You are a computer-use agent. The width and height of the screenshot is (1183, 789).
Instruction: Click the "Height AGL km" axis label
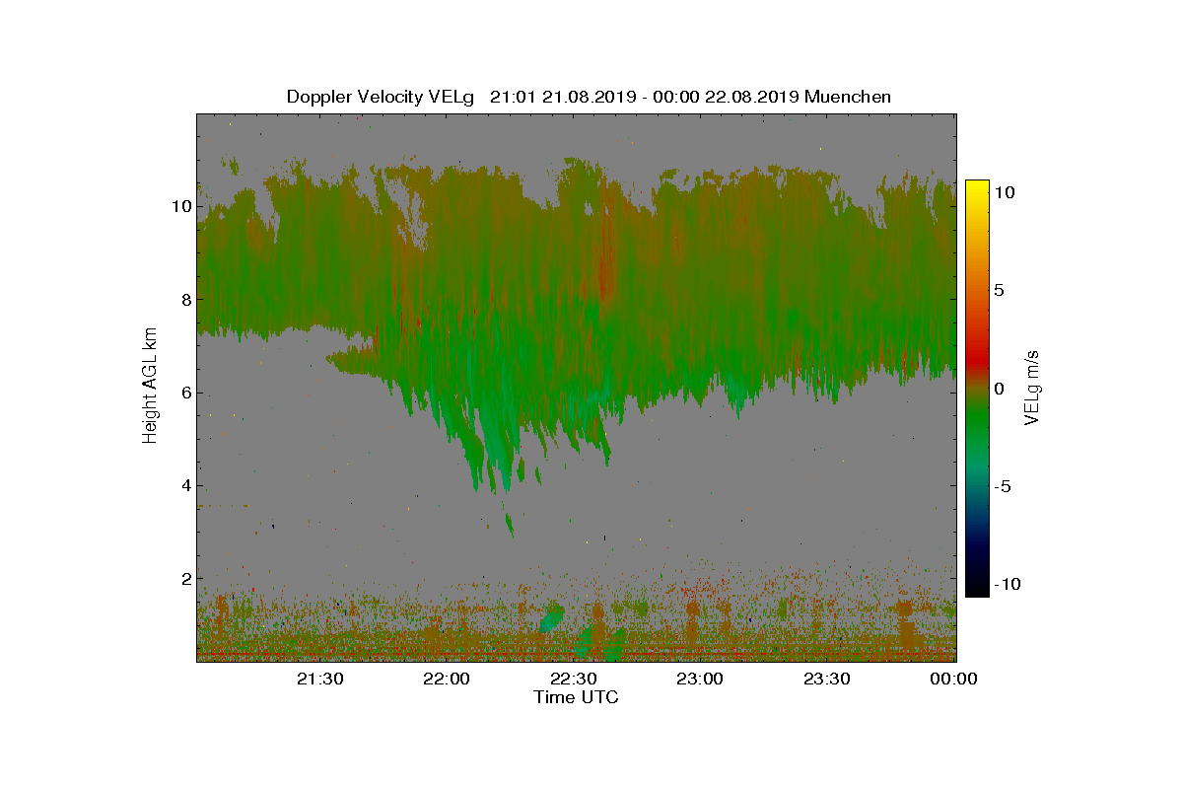coord(150,387)
